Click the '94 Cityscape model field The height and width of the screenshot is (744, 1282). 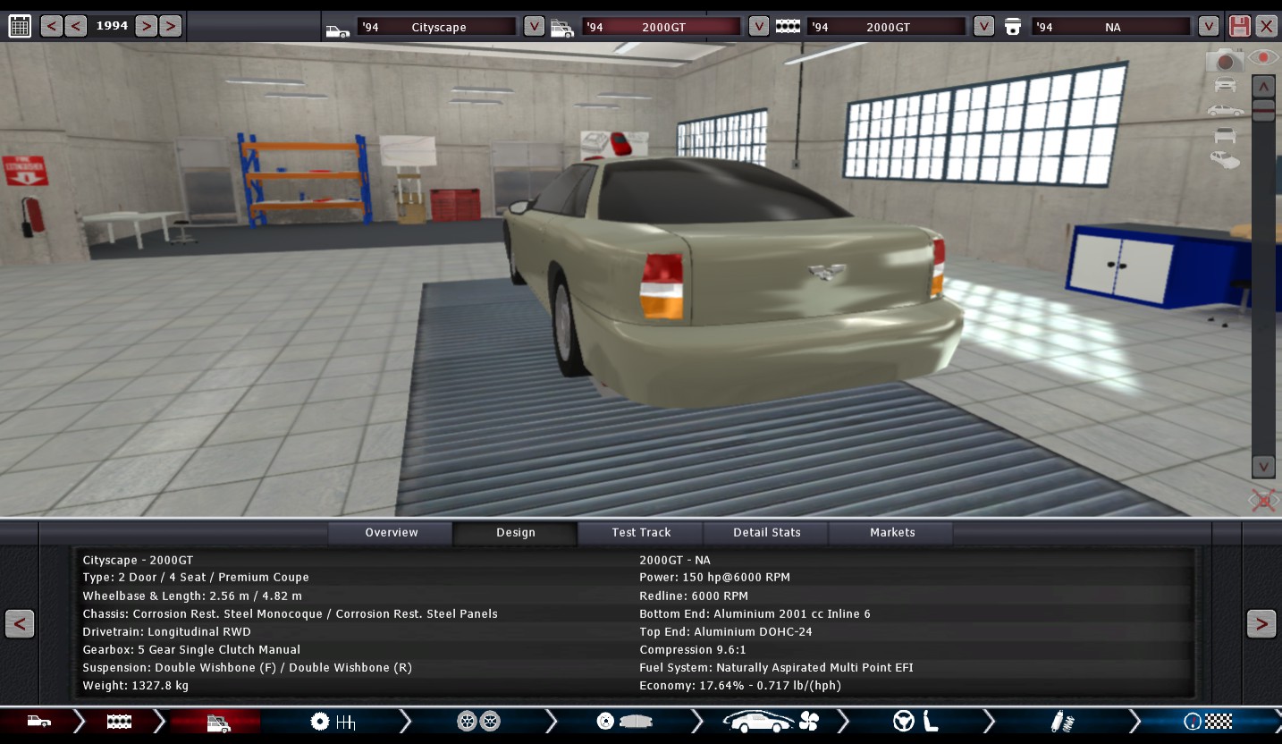pos(437,27)
